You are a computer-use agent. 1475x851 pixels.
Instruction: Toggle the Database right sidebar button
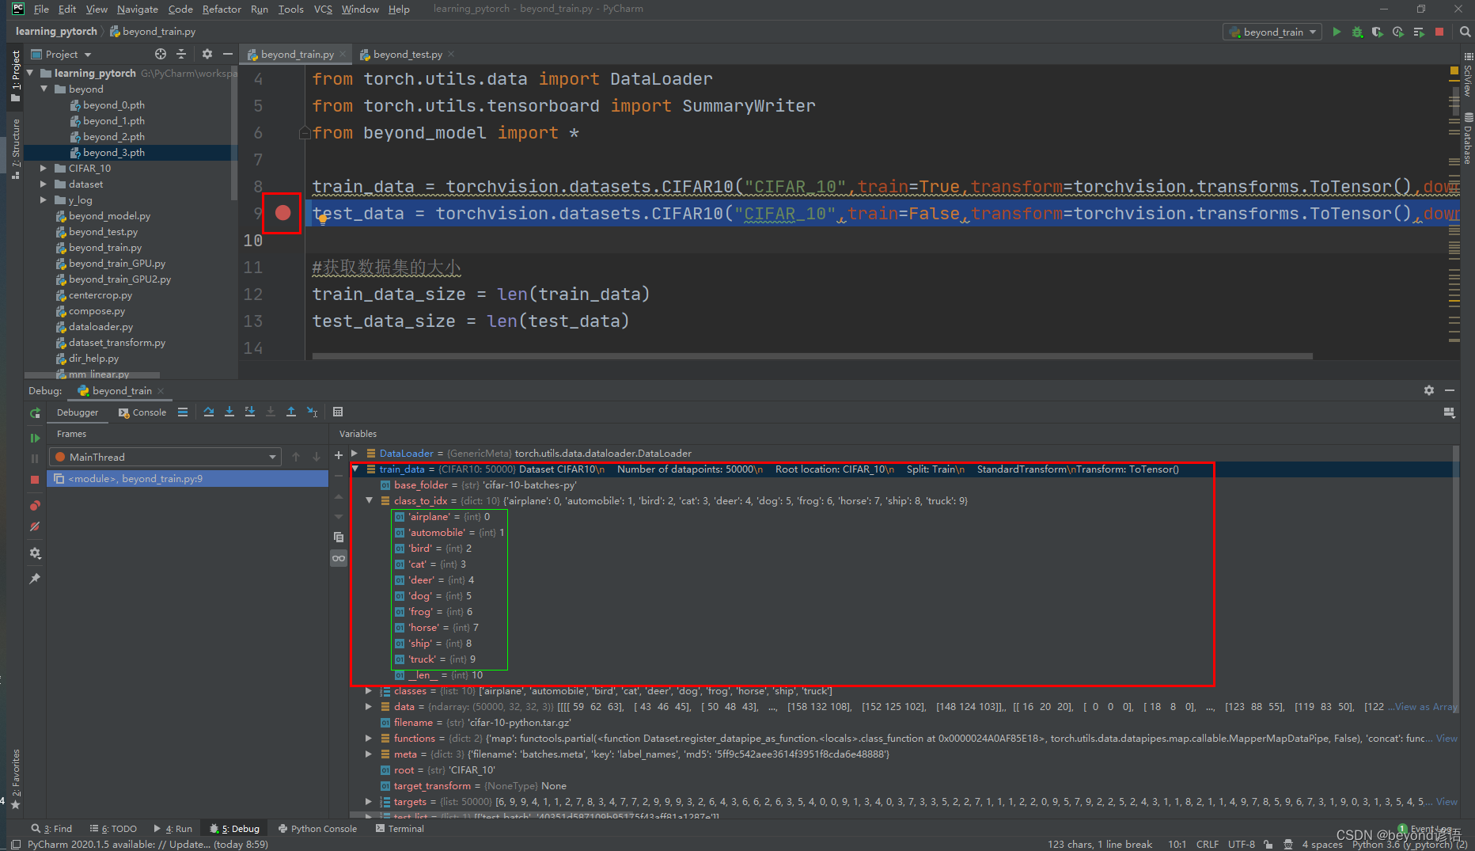[1468, 138]
